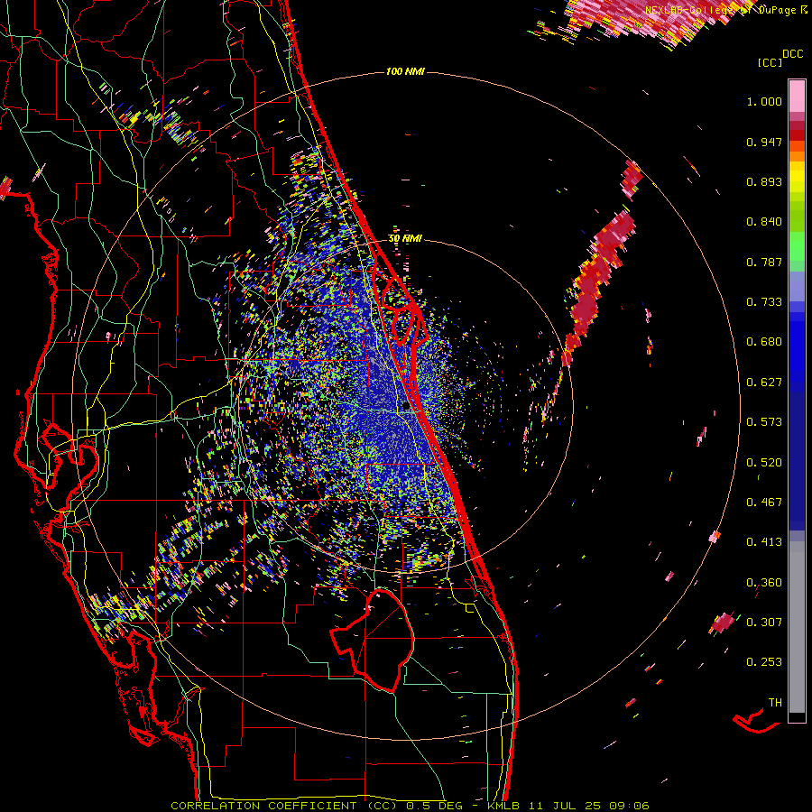
Task: Pick the lavender colorbar segment near 0.733
Action: (797, 286)
